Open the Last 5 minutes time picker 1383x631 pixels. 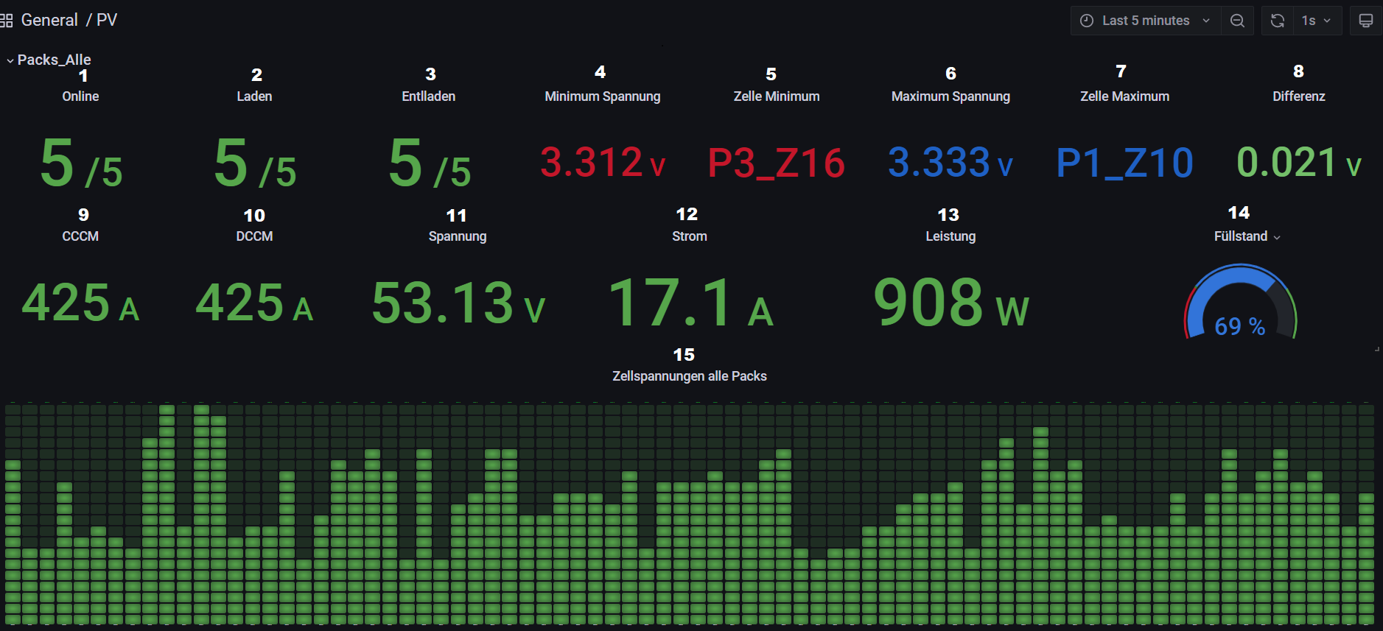coord(1146,21)
